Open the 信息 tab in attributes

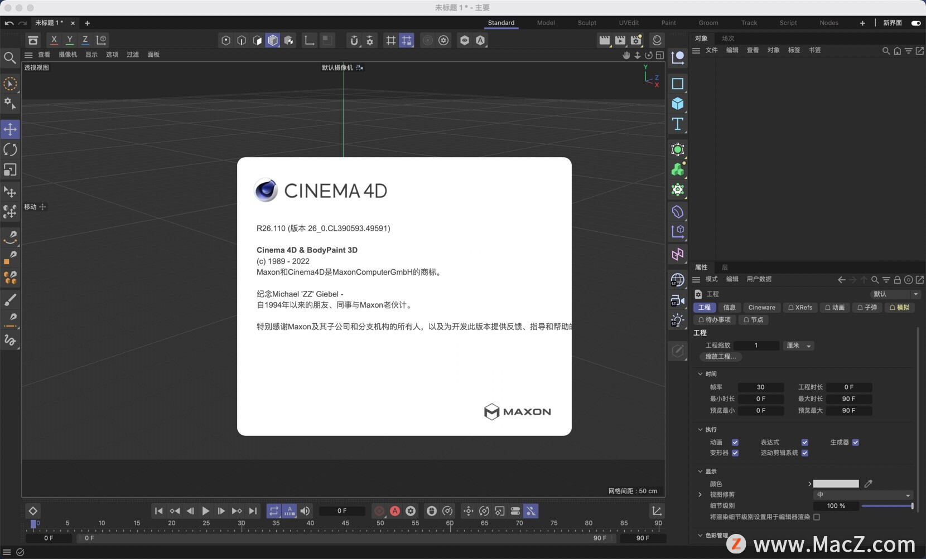coord(729,308)
